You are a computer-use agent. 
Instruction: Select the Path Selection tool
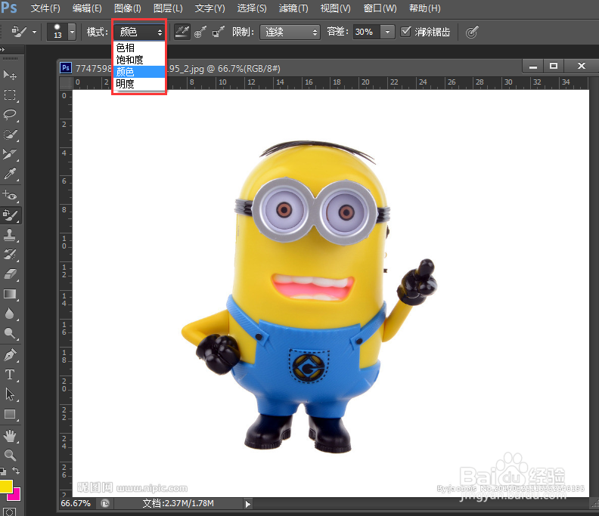[10, 394]
